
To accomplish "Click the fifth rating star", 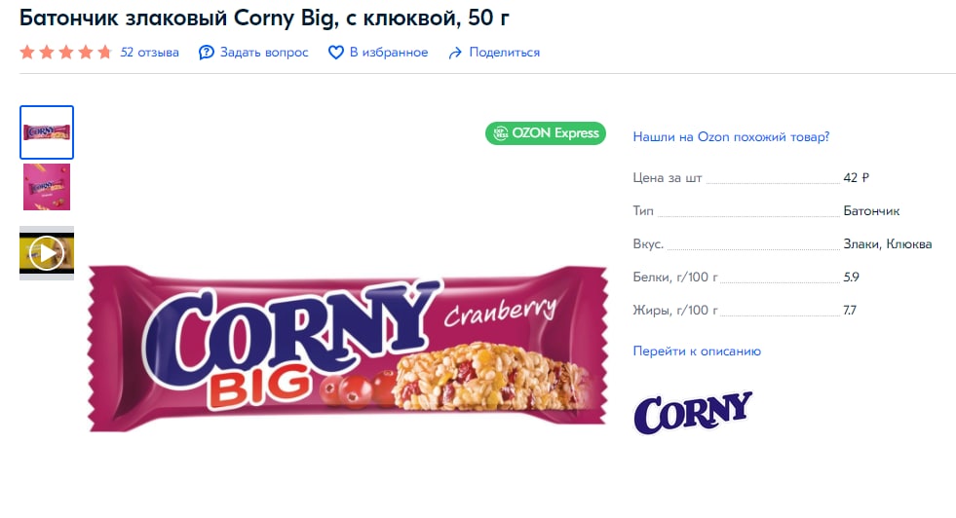I will coord(105,53).
